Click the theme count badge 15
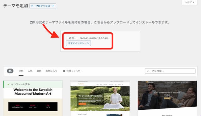 (10, 71)
